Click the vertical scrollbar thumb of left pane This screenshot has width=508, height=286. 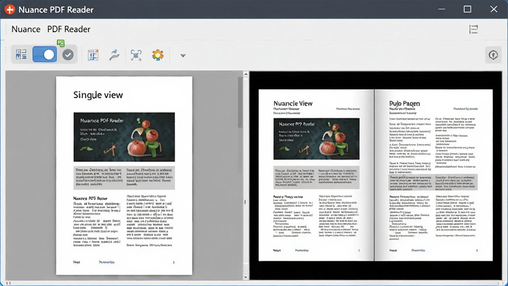[241, 102]
